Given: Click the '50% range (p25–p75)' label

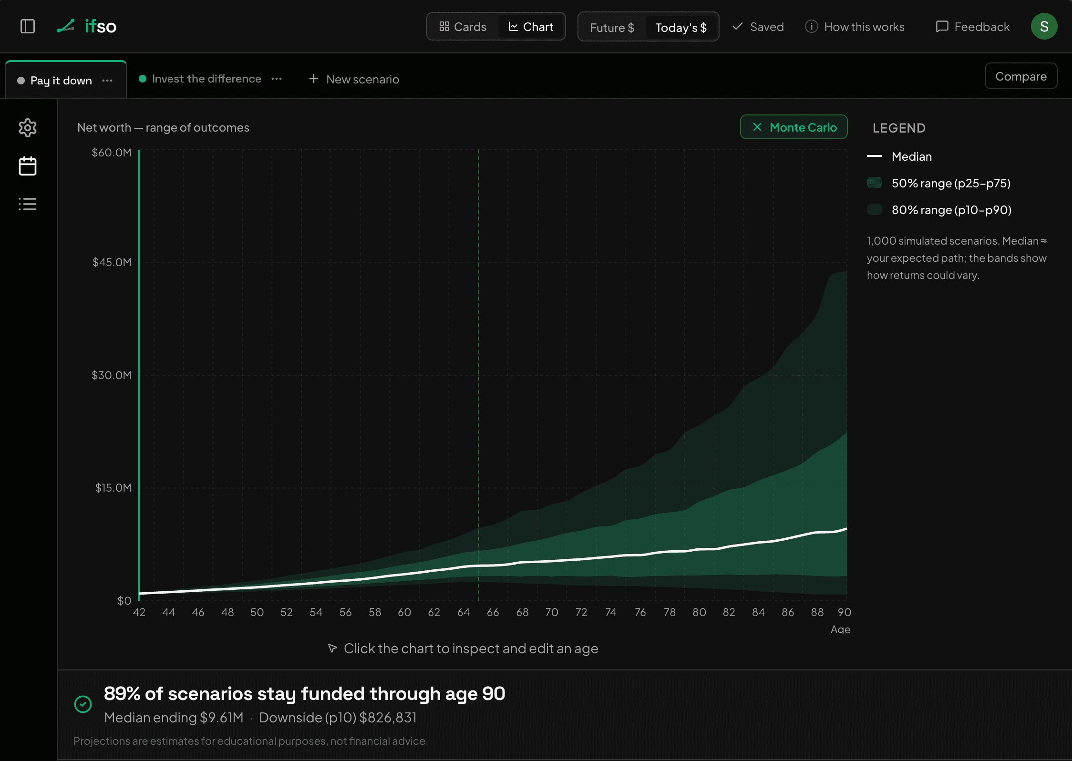Looking at the screenshot, I should 951,183.
